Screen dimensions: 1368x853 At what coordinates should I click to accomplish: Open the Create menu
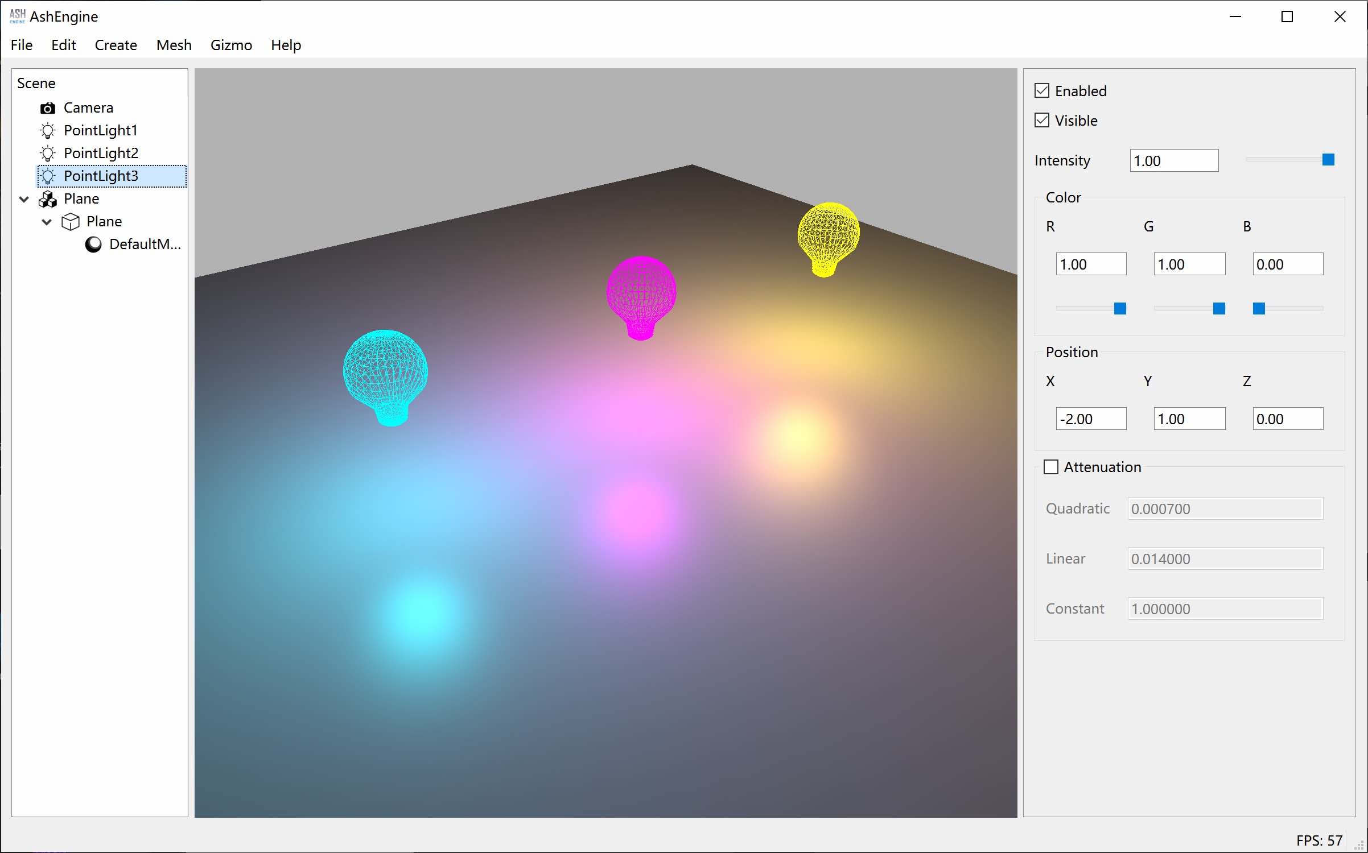click(x=116, y=45)
